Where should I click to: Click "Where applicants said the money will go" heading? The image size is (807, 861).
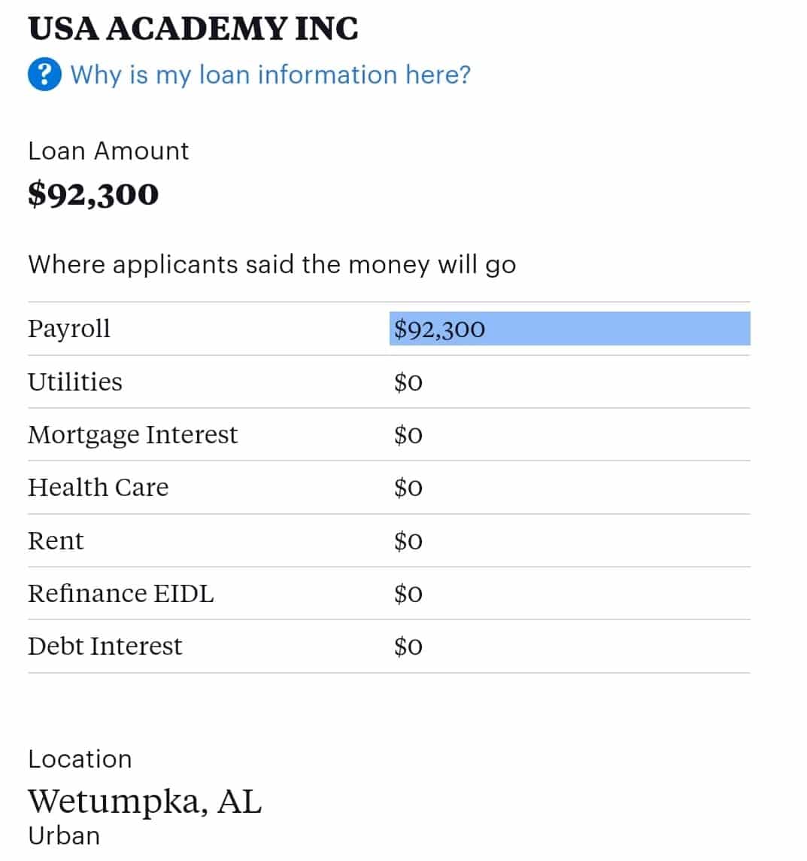272,265
